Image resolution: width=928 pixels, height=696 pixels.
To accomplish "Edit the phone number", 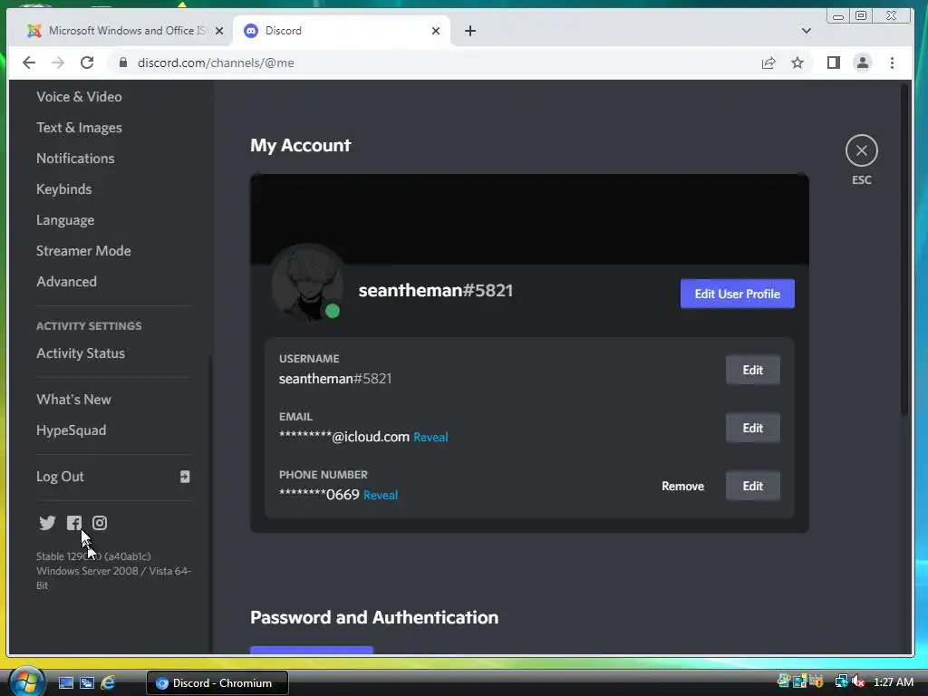I will tap(753, 486).
